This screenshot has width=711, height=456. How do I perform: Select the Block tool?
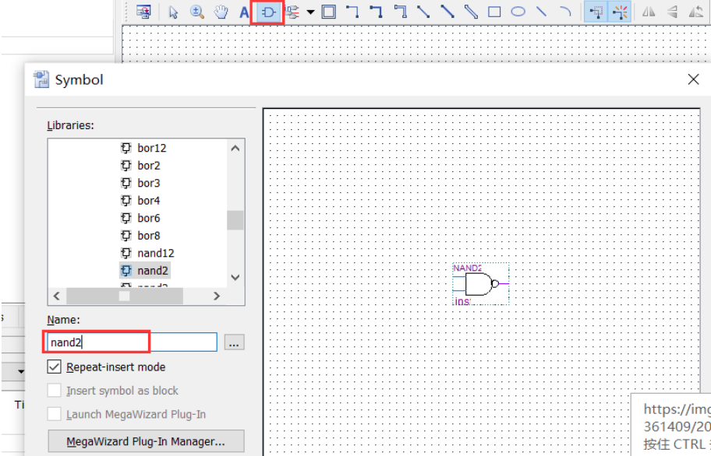[329, 12]
